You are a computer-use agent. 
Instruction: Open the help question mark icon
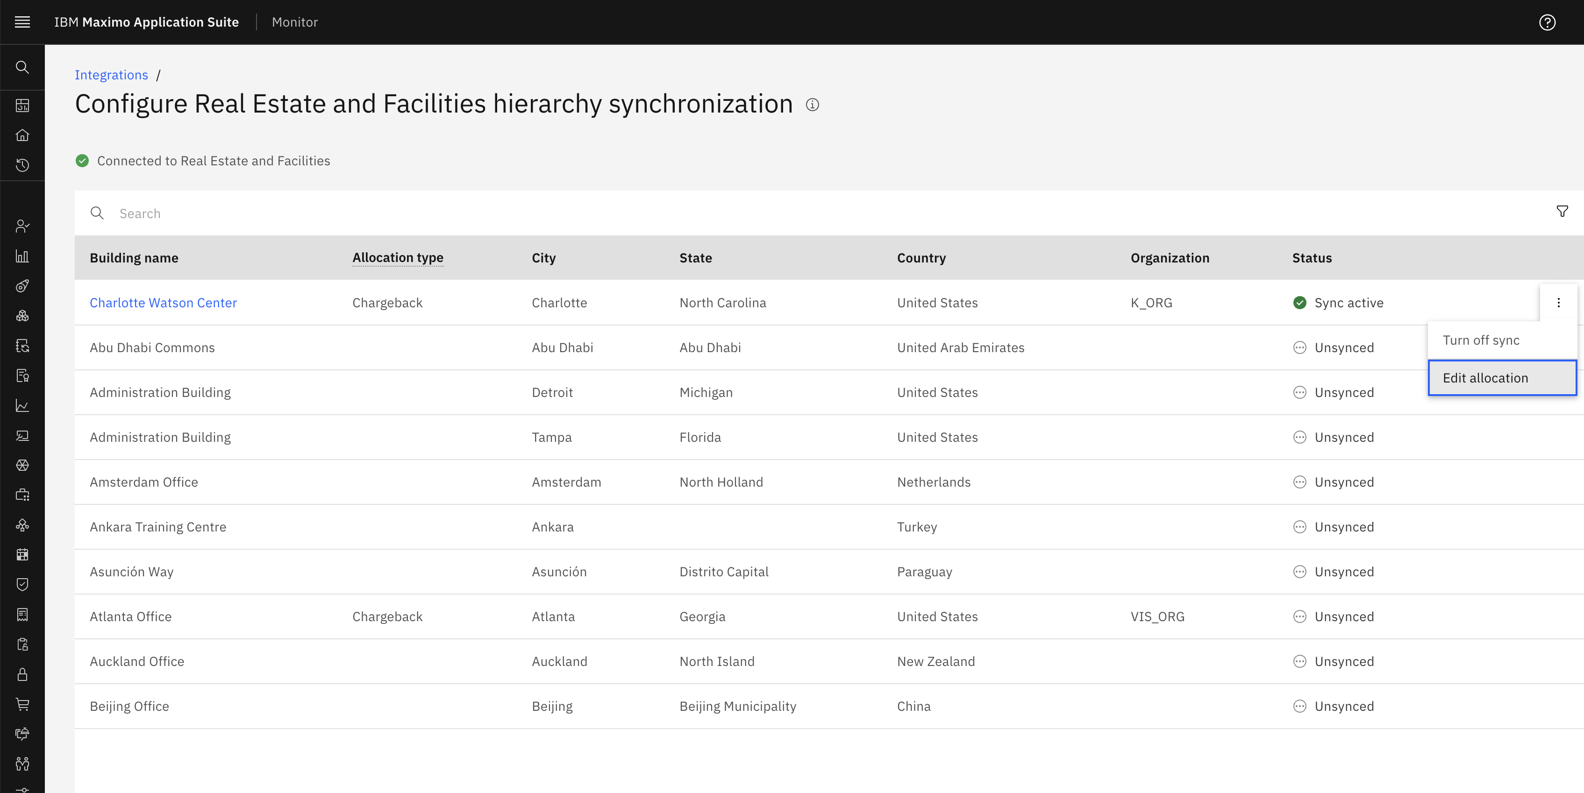(1547, 22)
